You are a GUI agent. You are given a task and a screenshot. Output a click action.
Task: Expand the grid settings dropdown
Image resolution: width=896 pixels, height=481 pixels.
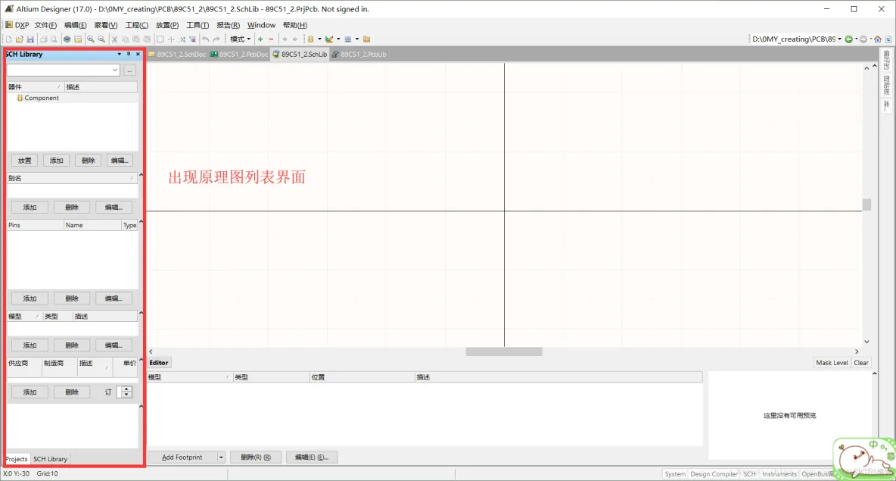357,39
